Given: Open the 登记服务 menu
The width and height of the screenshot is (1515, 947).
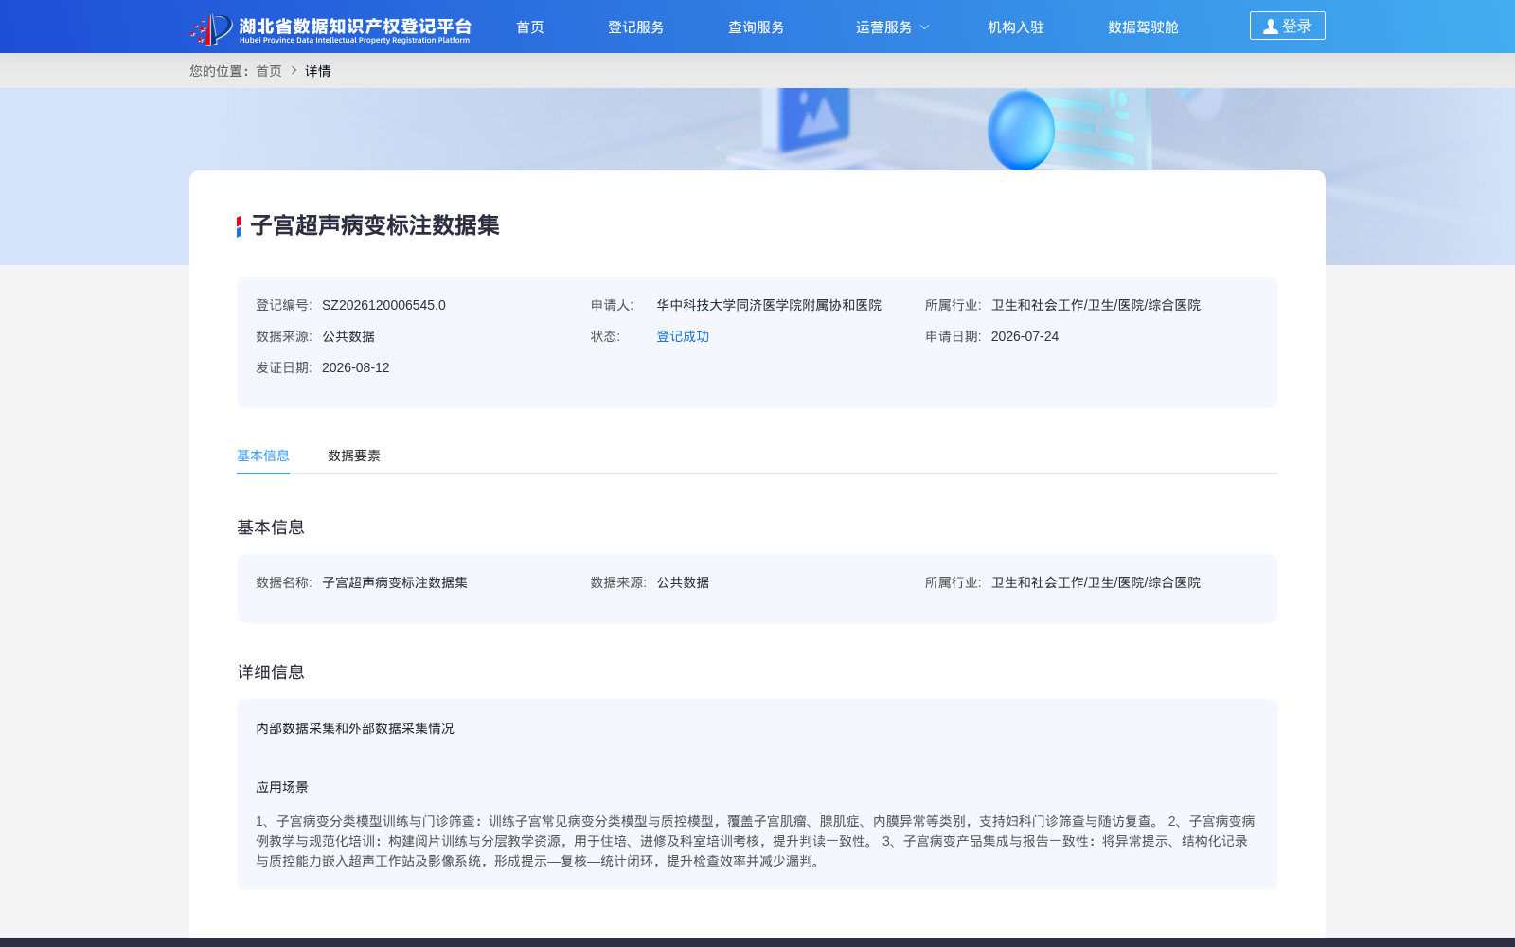Looking at the screenshot, I should [636, 27].
